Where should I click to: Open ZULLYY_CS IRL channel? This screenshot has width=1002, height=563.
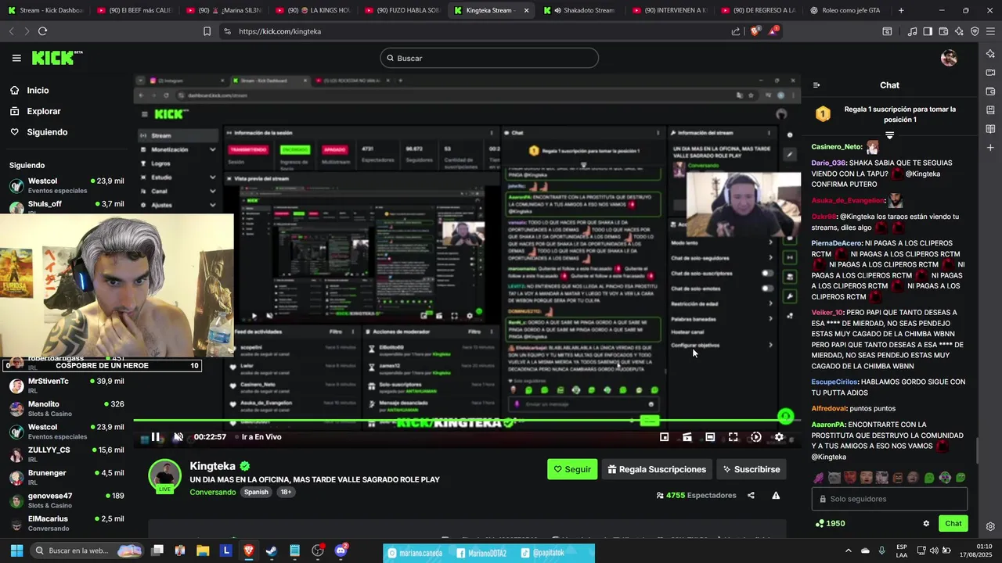click(66, 454)
